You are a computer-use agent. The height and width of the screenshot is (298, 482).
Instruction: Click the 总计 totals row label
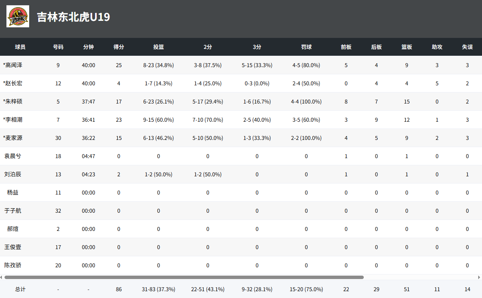coord(20,289)
